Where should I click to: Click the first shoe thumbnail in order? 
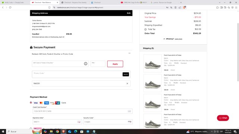pyautogui.click(x=152, y=63)
